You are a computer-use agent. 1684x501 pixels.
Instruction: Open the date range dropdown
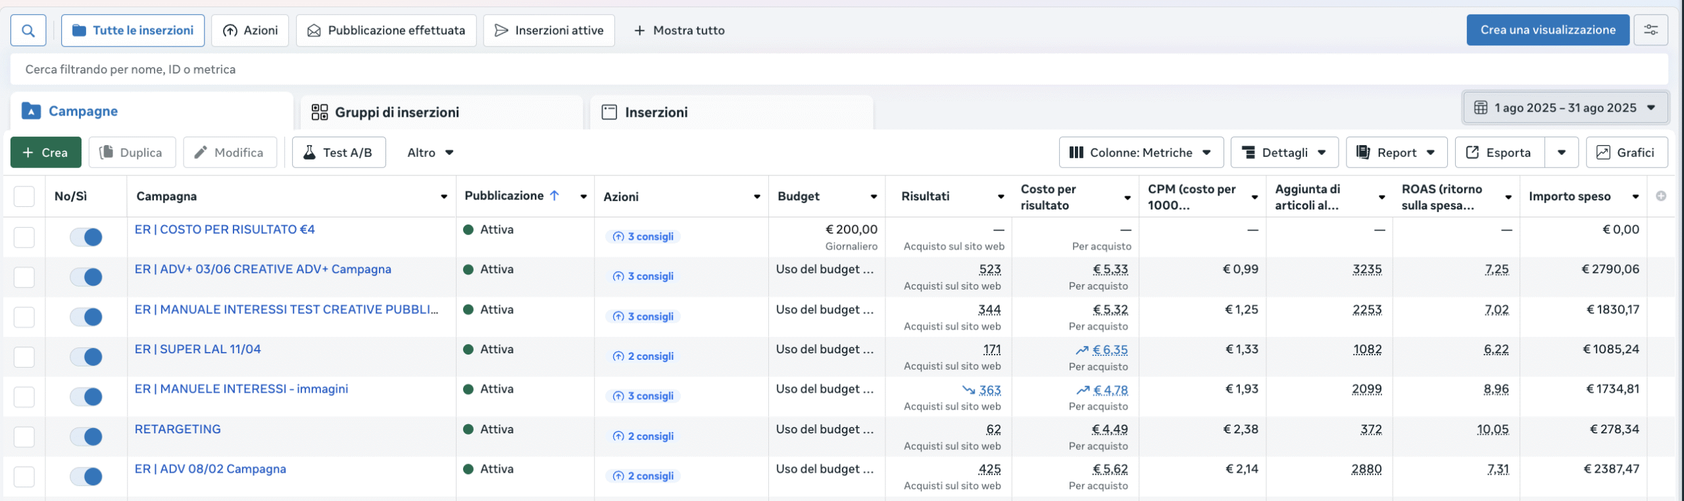tap(1565, 108)
